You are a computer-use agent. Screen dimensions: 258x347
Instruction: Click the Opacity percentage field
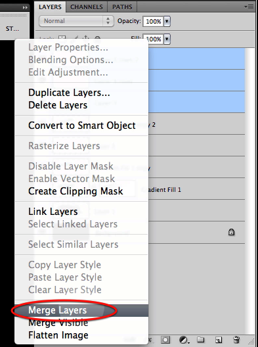coord(153,21)
